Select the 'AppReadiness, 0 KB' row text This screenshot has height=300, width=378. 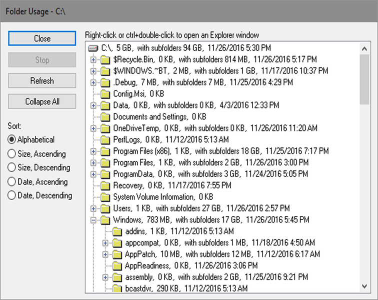coord(191,265)
